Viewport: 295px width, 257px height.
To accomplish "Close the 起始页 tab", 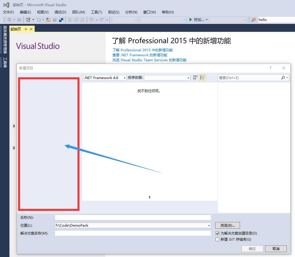I will pos(31,29).
